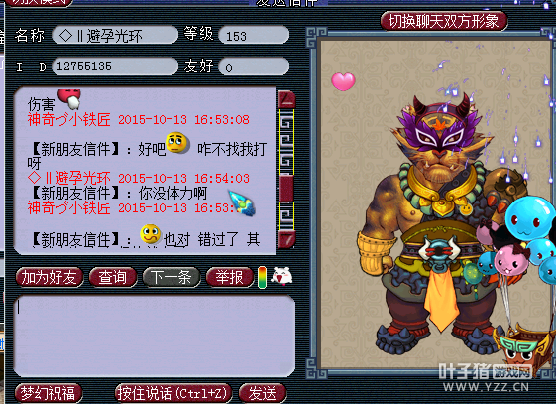Click the red mushroom emoticon
The image size is (556, 404).
(x=69, y=99)
